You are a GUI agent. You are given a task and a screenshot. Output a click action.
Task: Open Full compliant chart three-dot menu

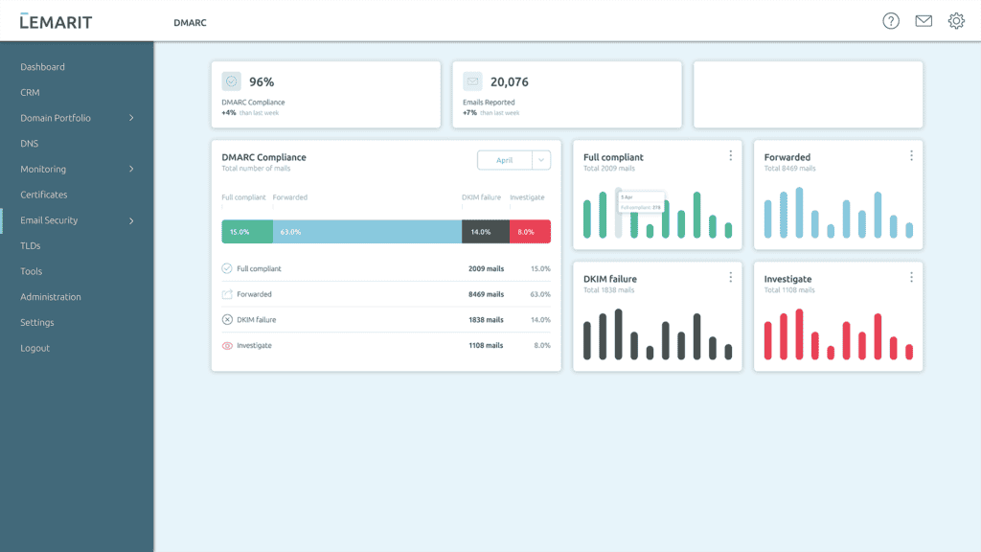click(x=731, y=155)
